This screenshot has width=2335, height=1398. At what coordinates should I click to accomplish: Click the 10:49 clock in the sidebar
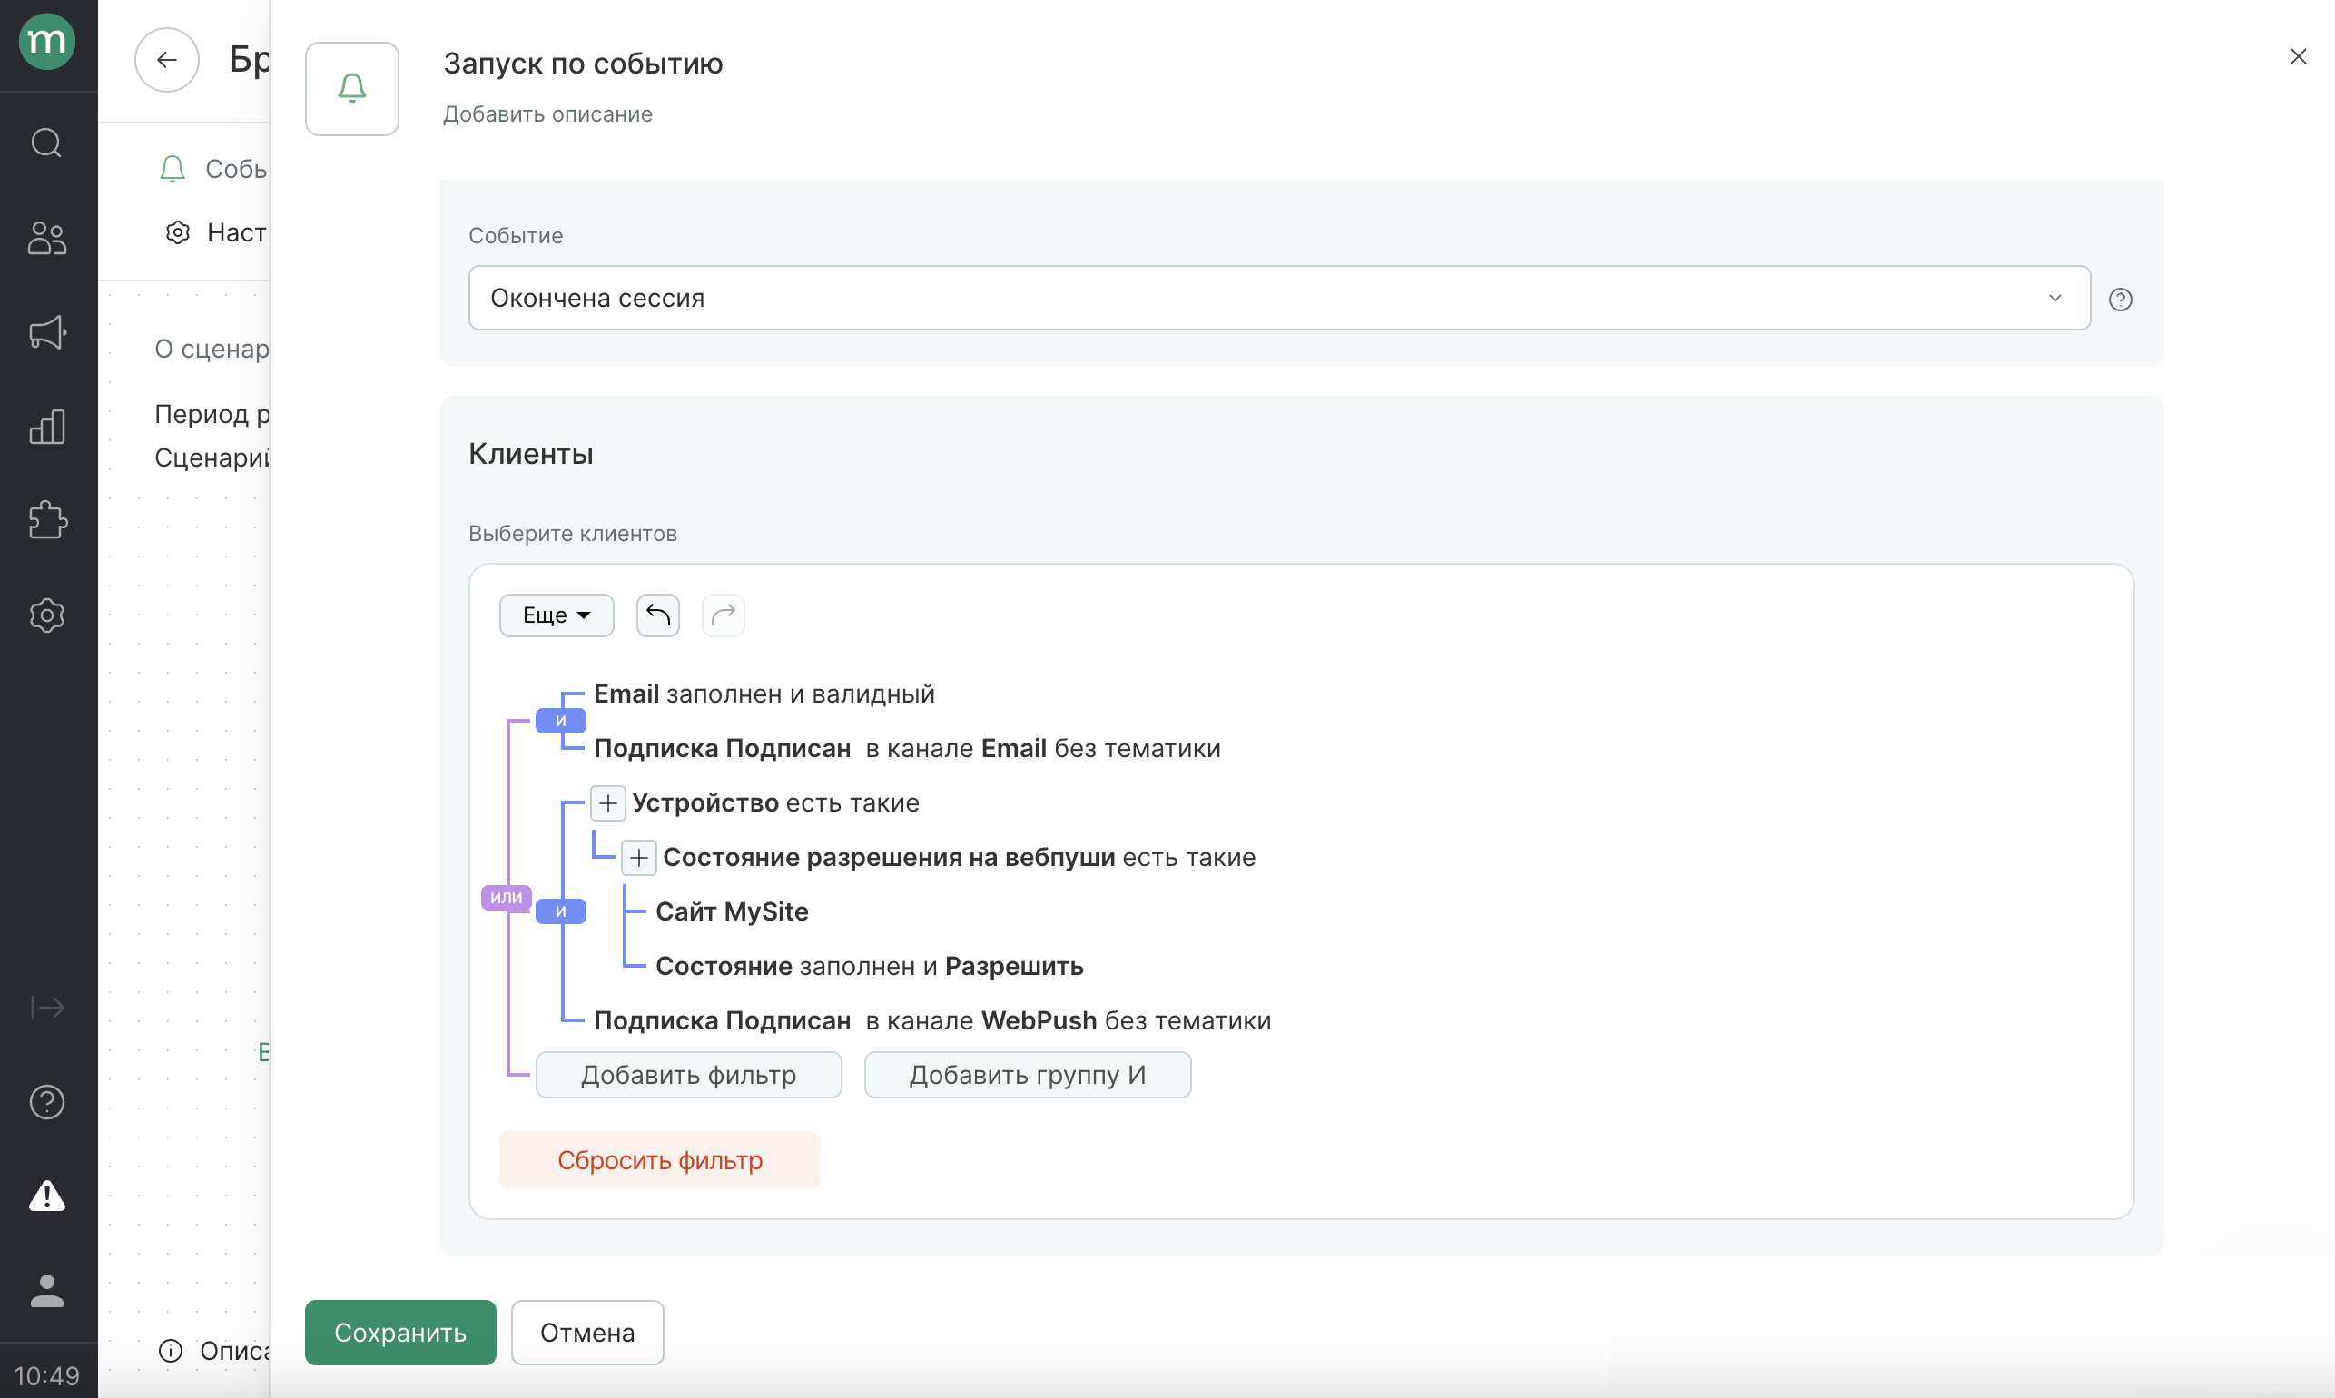point(47,1376)
